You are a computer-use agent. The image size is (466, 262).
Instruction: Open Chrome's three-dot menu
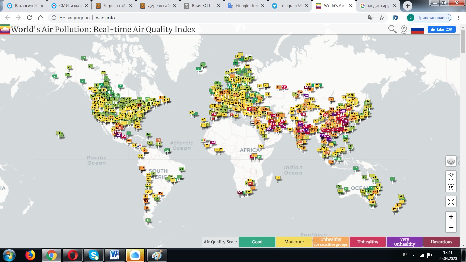[459, 18]
